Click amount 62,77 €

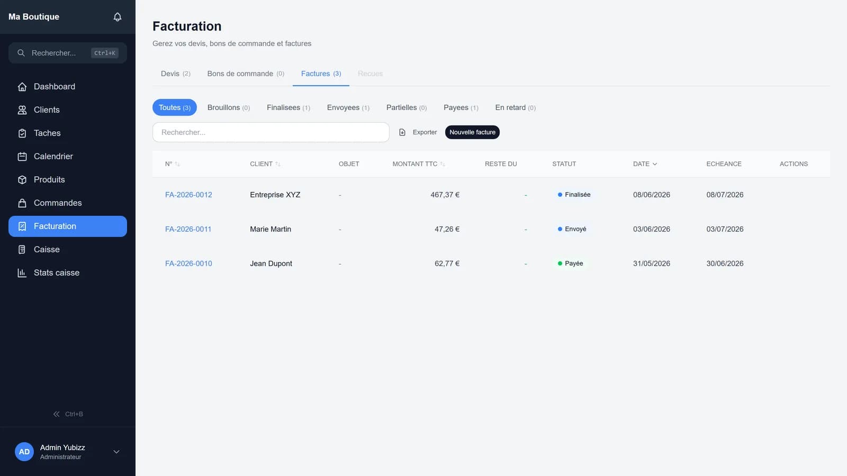(x=447, y=263)
